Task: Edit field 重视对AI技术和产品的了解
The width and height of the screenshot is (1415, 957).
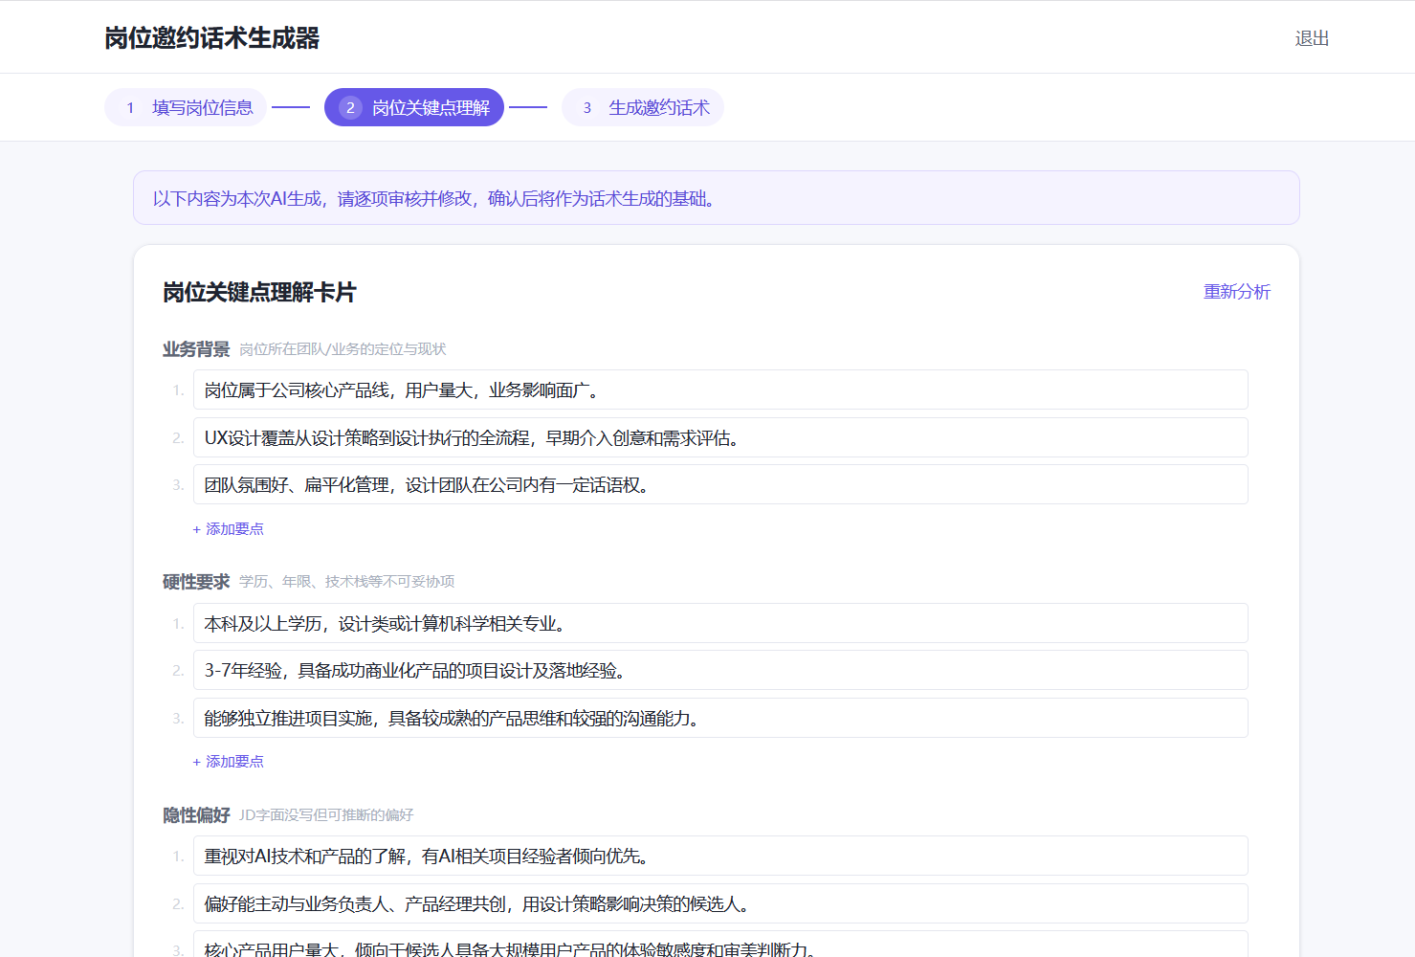Action: 720,856
